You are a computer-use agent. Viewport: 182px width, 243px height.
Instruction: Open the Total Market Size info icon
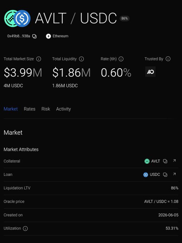click(x=39, y=59)
